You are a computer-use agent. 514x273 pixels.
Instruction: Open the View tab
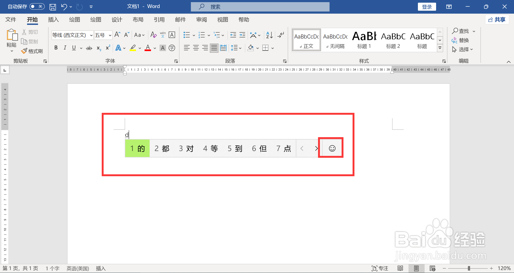click(x=222, y=20)
